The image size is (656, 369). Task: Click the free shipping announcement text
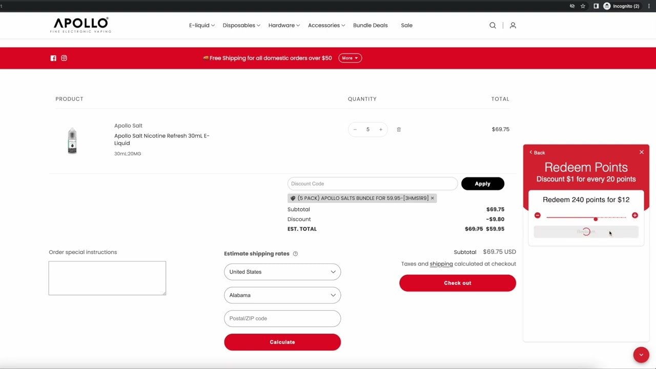point(267,58)
